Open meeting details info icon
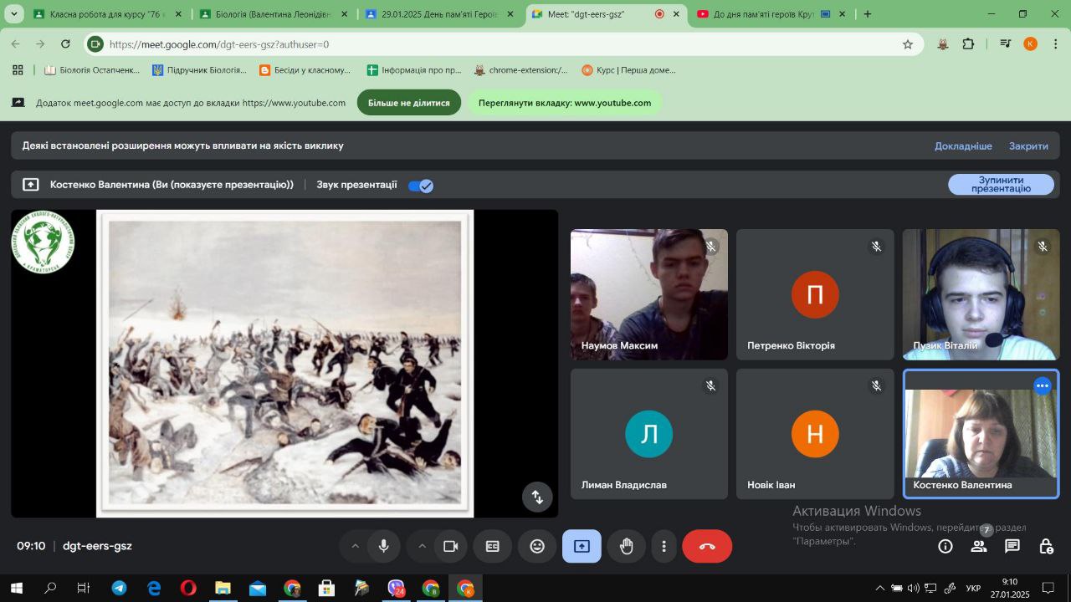Image resolution: width=1071 pixels, height=602 pixels. click(945, 546)
